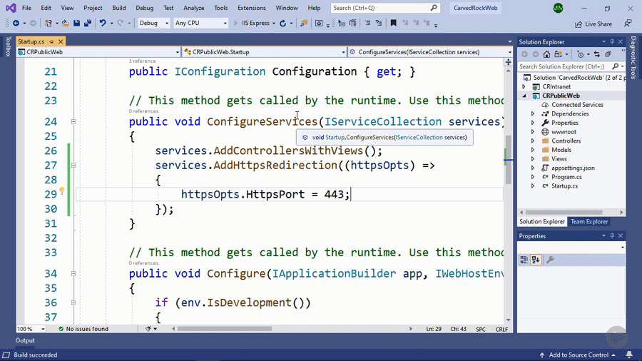Click the editor horizontal scrollbar

(x=225, y=329)
